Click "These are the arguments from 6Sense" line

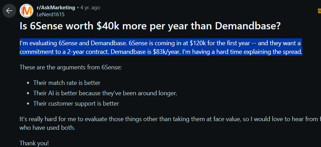click(71, 67)
